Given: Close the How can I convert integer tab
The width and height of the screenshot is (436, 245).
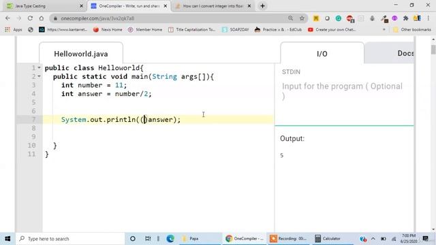Looking at the screenshot, I should [x=249, y=6].
